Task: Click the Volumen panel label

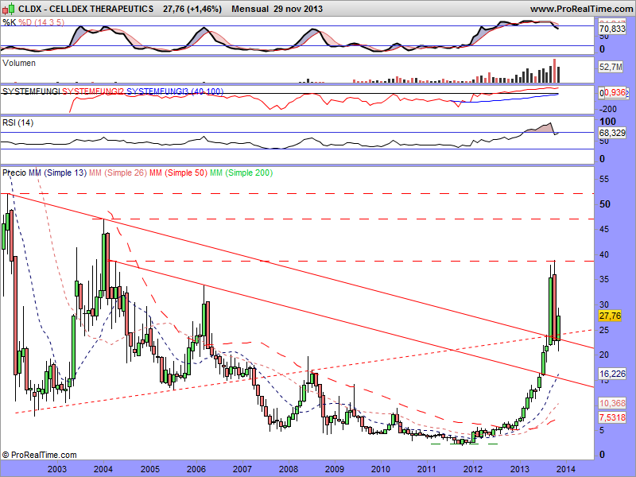Action: point(19,63)
